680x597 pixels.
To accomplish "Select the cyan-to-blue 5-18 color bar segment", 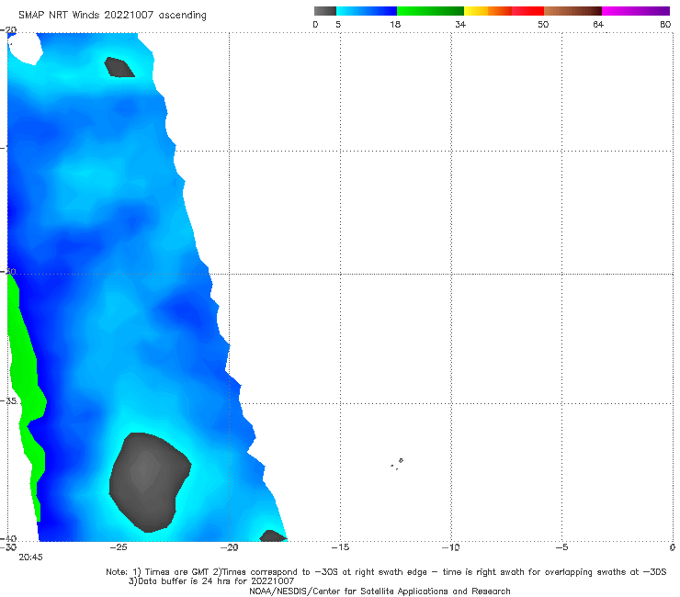I will 367,11.
